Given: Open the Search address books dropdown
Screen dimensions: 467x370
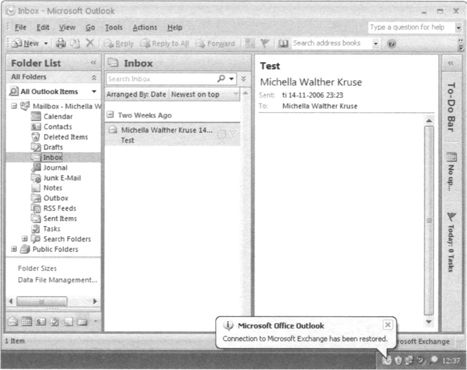Looking at the screenshot, I should point(375,44).
